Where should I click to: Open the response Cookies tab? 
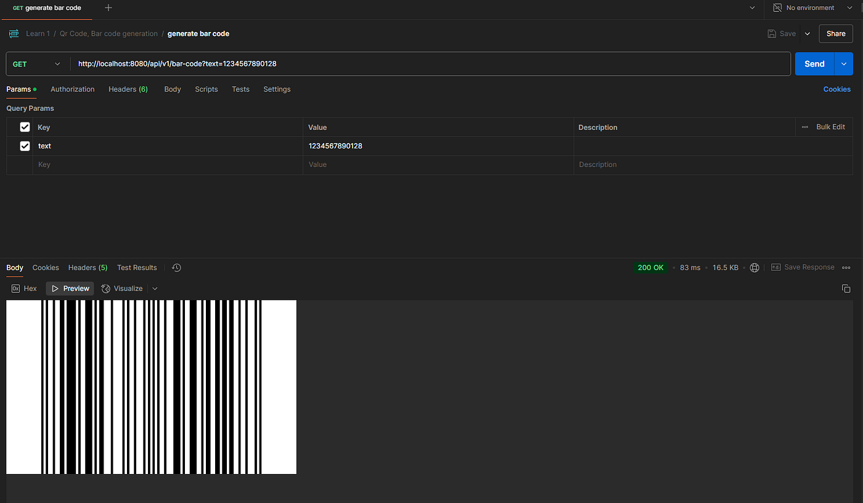(x=46, y=268)
